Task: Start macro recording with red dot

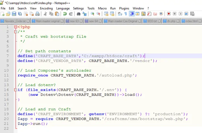Action: click(169, 14)
